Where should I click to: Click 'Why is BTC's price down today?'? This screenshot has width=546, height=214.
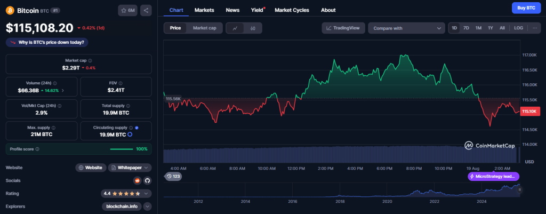(x=47, y=42)
